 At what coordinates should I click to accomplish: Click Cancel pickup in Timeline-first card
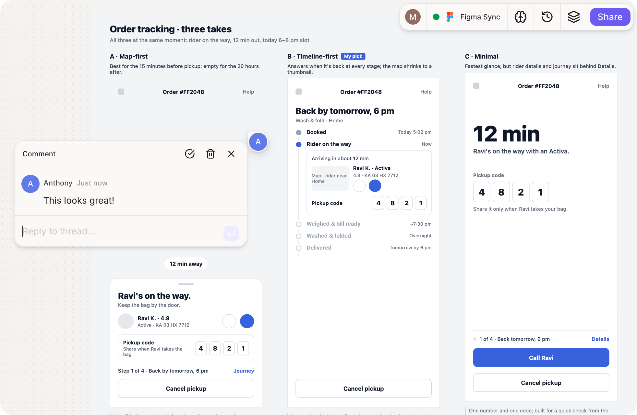[x=363, y=388]
